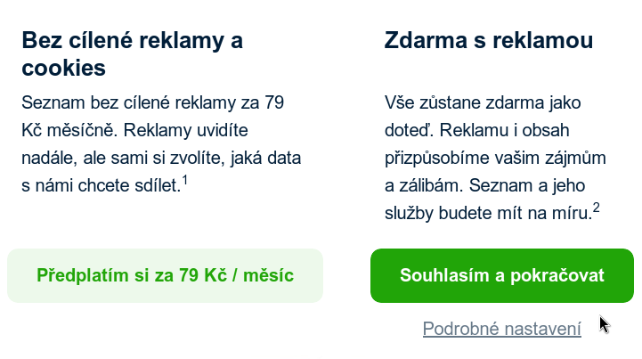Click the word 'cookies' in the left heading

pyautogui.click(x=64, y=68)
